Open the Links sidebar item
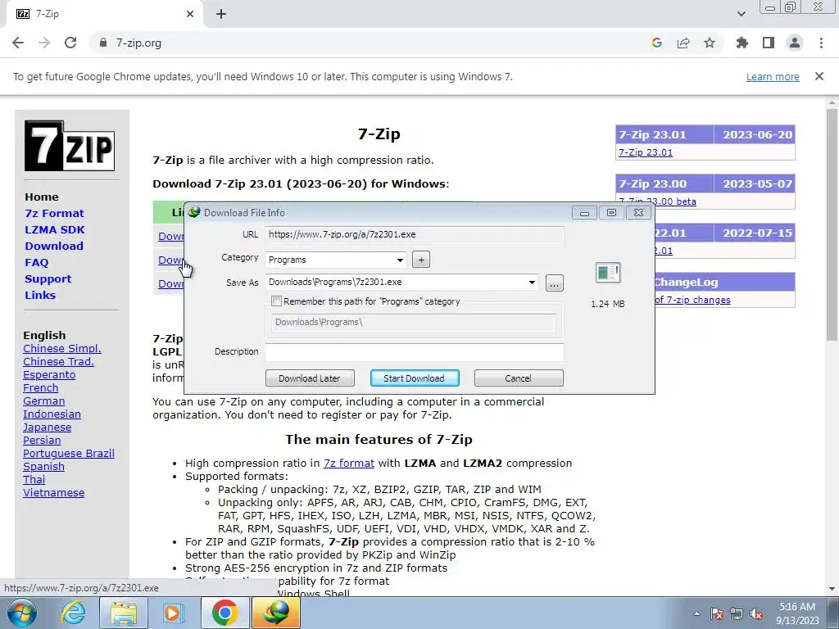Image resolution: width=839 pixels, height=629 pixels. [x=40, y=295]
